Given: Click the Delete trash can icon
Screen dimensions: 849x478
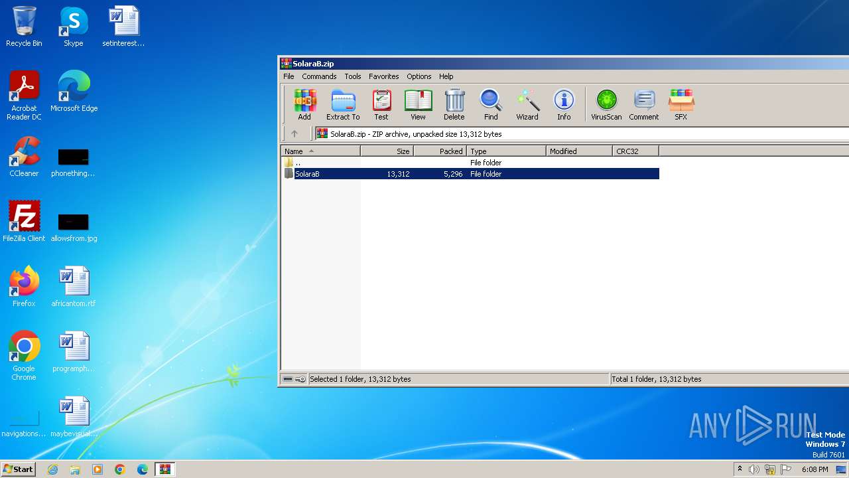Looking at the screenshot, I should point(454,105).
